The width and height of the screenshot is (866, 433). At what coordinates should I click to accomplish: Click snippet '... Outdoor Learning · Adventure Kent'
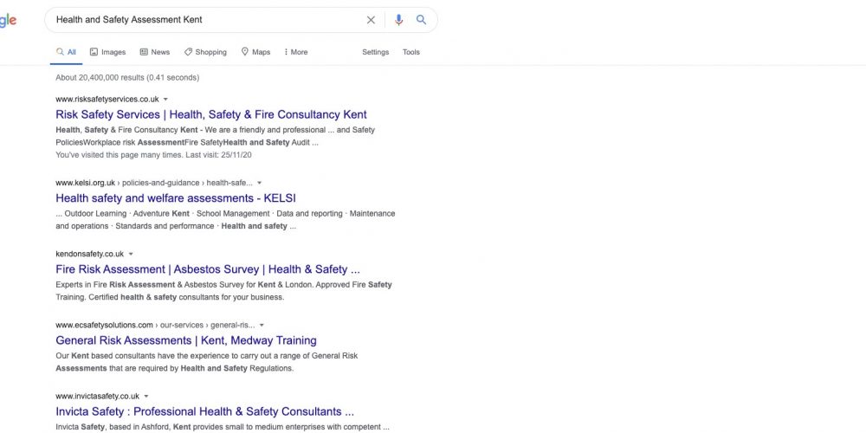[x=225, y=220]
